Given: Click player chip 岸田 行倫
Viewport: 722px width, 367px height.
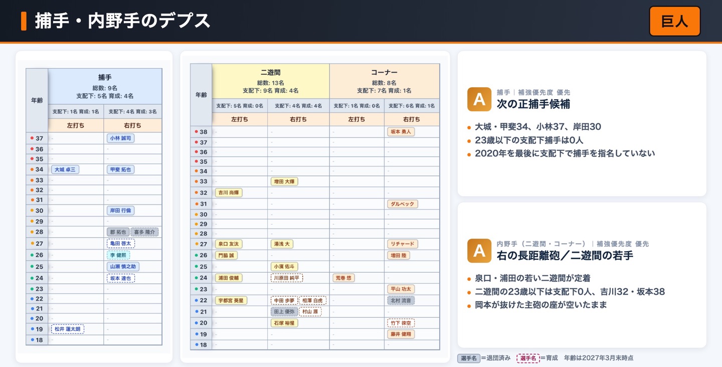Looking at the screenshot, I should click(x=120, y=211).
